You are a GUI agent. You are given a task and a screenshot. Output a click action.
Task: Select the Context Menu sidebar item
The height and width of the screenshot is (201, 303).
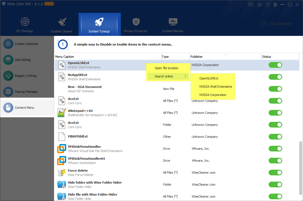pyautogui.click(x=27, y=108)
